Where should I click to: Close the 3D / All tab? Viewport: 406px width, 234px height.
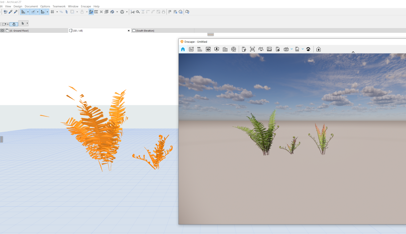point(129,30)
